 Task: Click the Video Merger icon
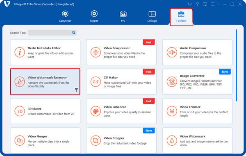(x=20, y=140)
